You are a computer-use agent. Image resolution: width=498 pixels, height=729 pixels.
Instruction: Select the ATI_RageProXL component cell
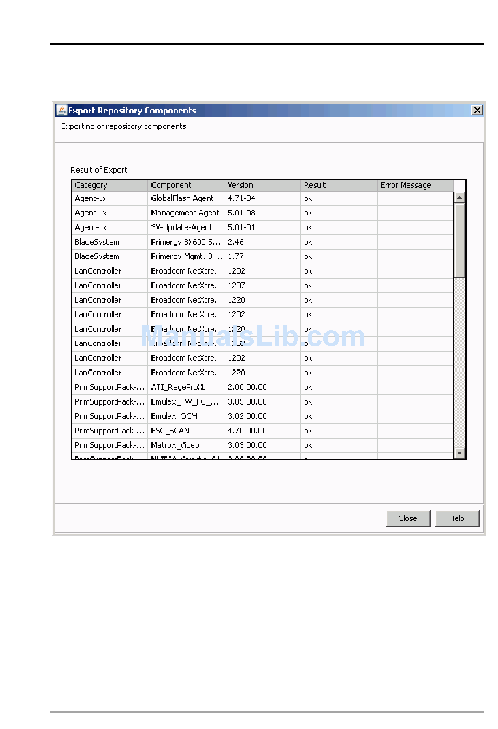pyautogui.click(x=186, y=387)
